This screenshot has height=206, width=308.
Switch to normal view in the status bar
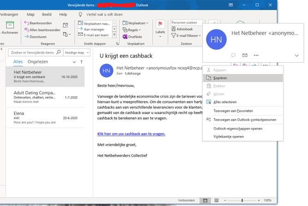tap(205, 200)
